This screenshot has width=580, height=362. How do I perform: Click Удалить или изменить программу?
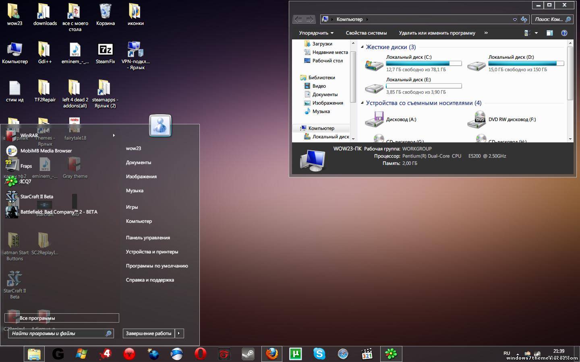pos(437,33)
